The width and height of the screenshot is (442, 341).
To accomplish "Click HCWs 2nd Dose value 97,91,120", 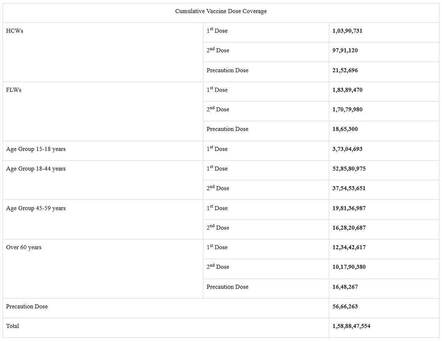I will coord(345,51).
